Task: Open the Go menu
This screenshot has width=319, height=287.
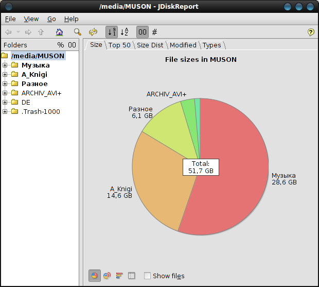Action: (51, 19)
